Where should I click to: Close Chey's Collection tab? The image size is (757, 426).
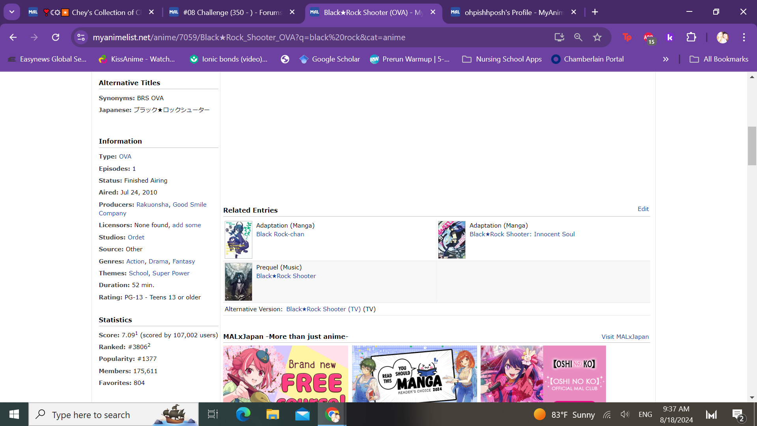coord(151,12)
